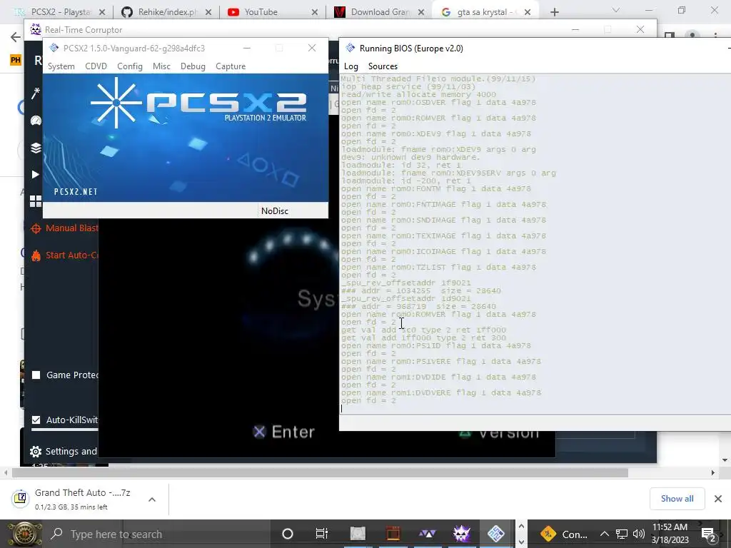731x548 pixels.
Task: Open the notification center icon
Action: pos(709,534)
